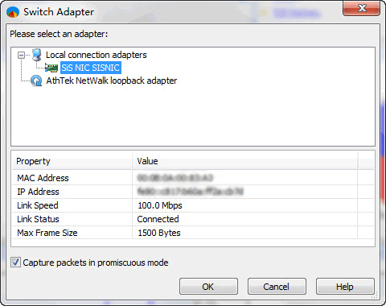Click the Cancel button
386x306 pixels.
[x=277, y=287]
